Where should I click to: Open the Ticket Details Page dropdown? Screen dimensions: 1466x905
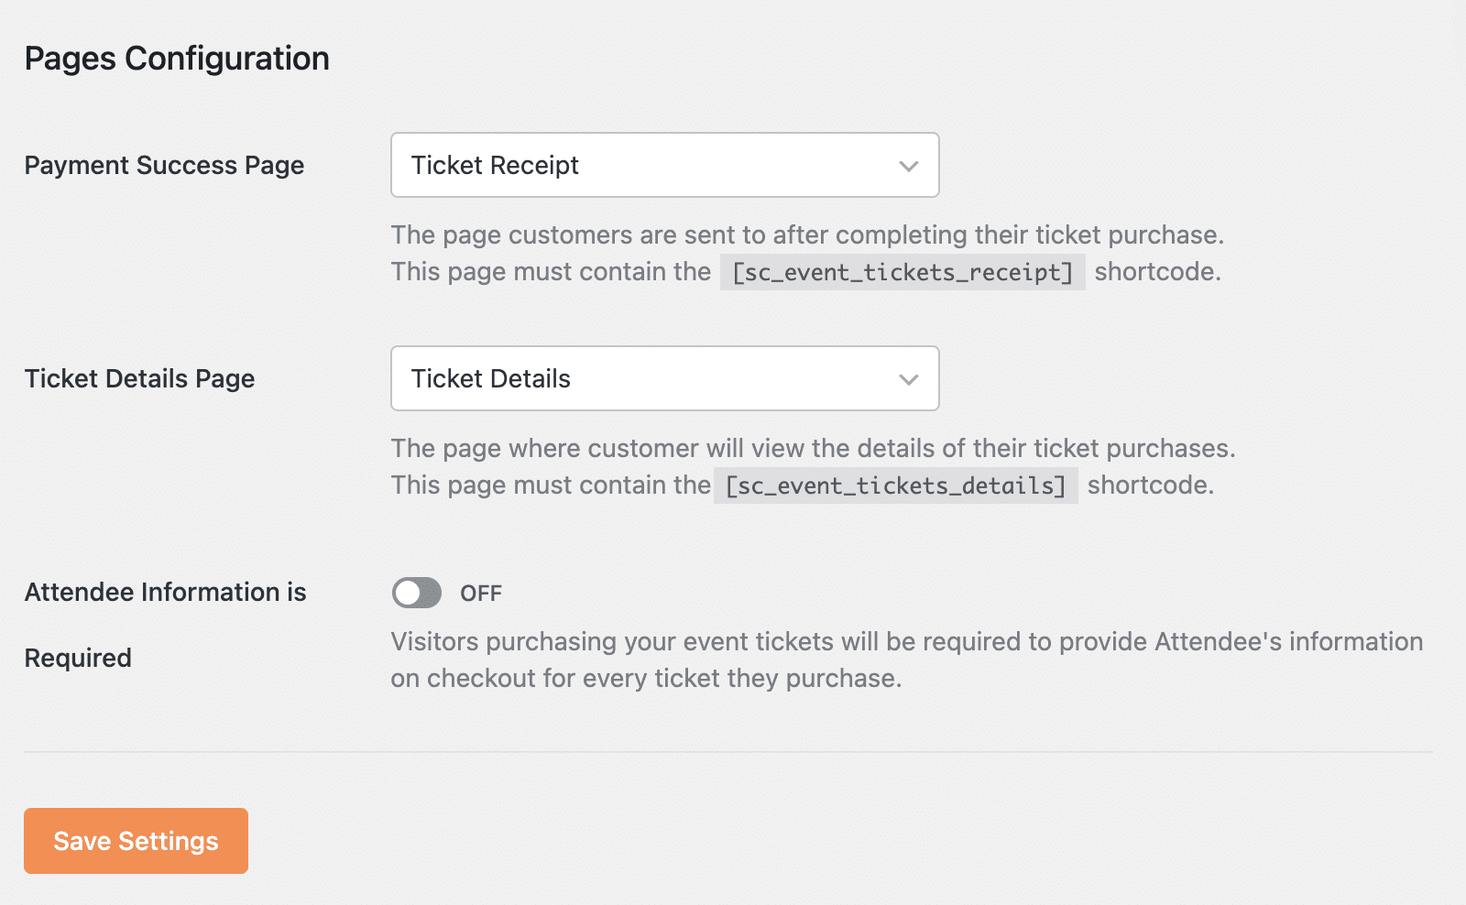tap(664, 378)
